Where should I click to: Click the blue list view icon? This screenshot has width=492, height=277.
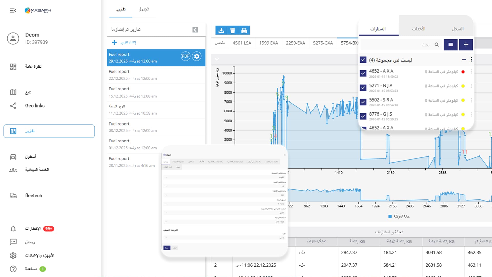(450, 45)
